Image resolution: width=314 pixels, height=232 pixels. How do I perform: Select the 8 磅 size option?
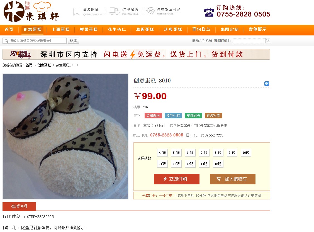(218, 153)
